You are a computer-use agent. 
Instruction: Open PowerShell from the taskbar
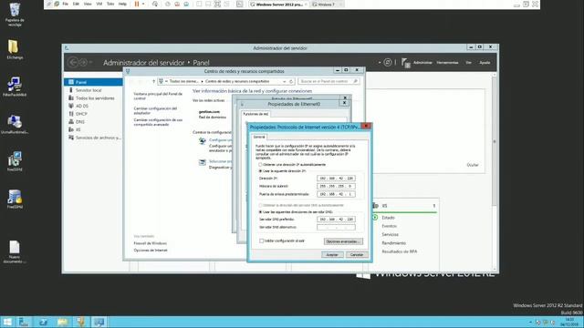[x=43, y=322]
